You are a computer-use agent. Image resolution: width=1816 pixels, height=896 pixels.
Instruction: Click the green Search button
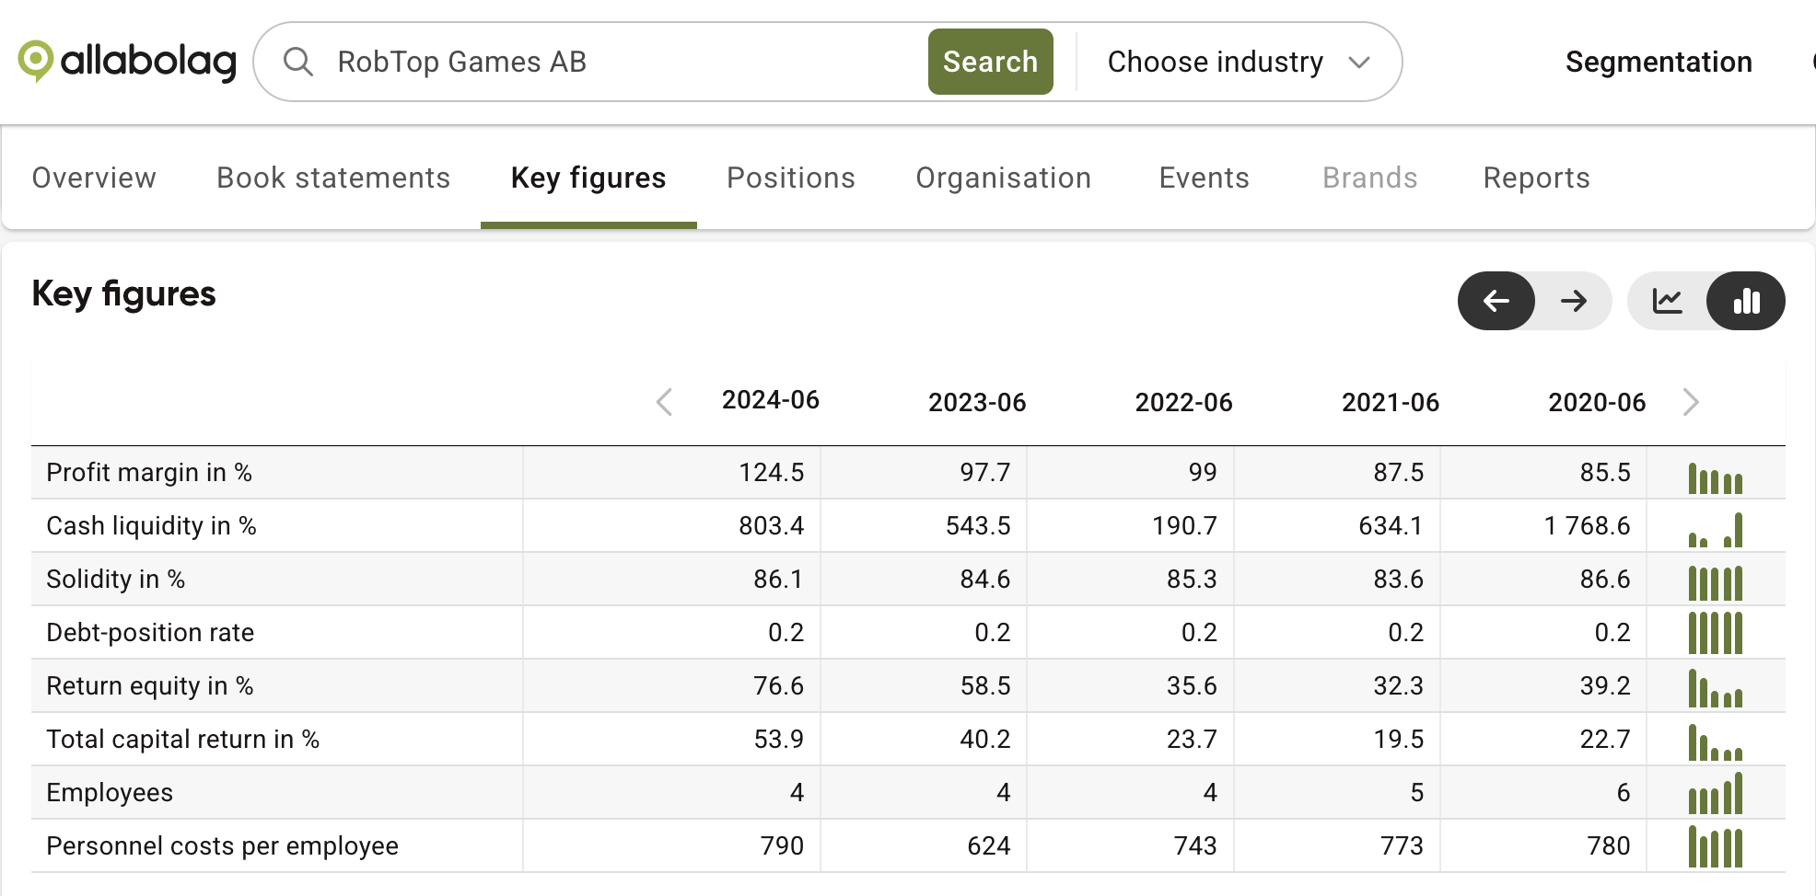coord(990,62)
